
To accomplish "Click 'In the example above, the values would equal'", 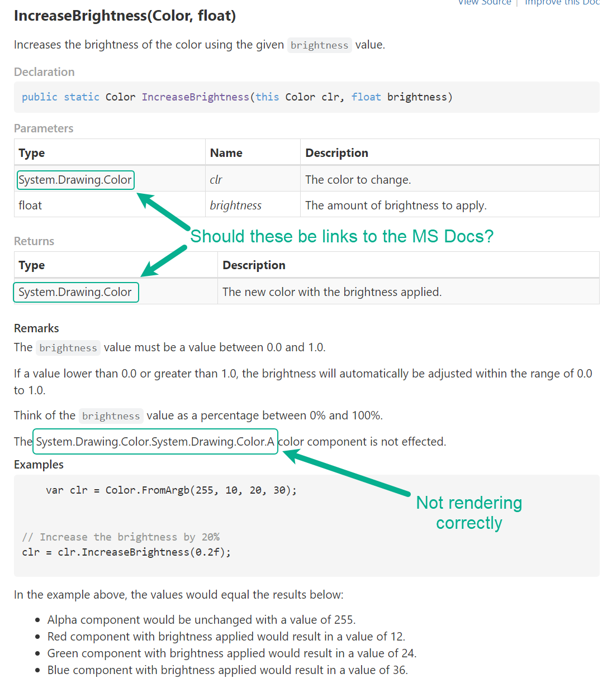I will (x=179, y=595).
